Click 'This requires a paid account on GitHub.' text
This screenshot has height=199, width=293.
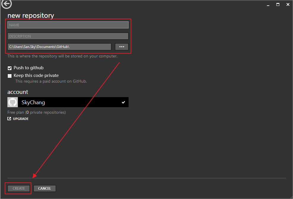coord(51,81)
